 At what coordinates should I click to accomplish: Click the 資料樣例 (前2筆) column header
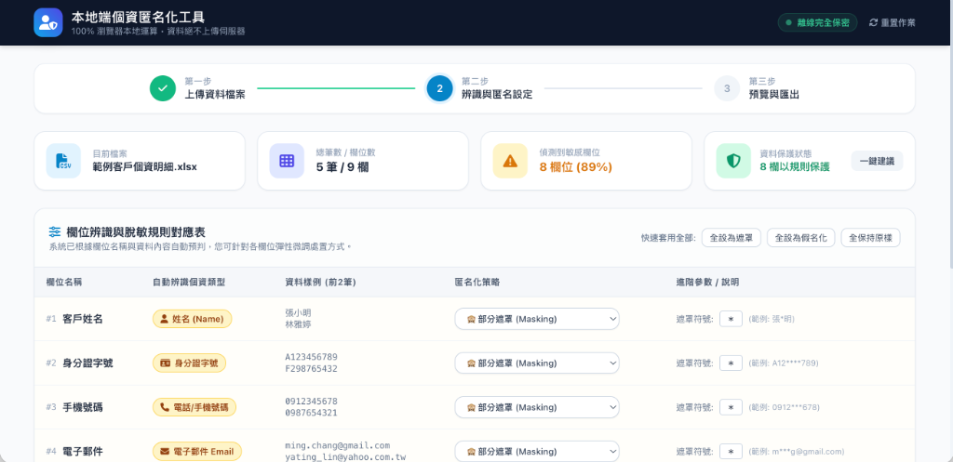click(x=320, y=283)
